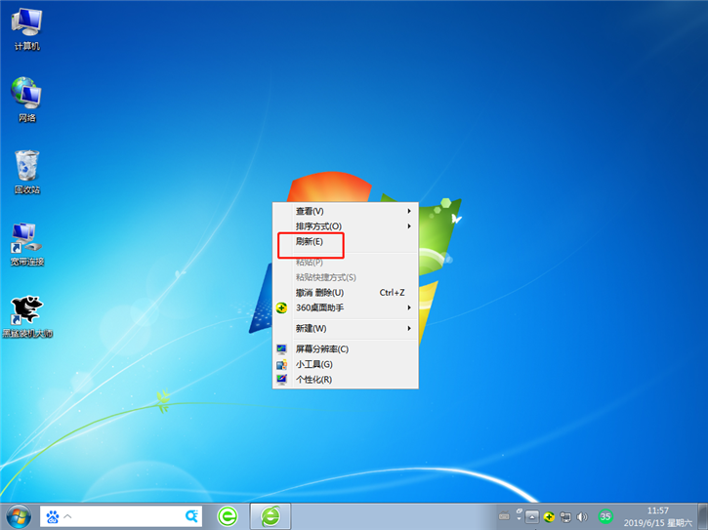Click the green 35 tray badge
Screen dimensions: 708x530
(x=605, y=516)
